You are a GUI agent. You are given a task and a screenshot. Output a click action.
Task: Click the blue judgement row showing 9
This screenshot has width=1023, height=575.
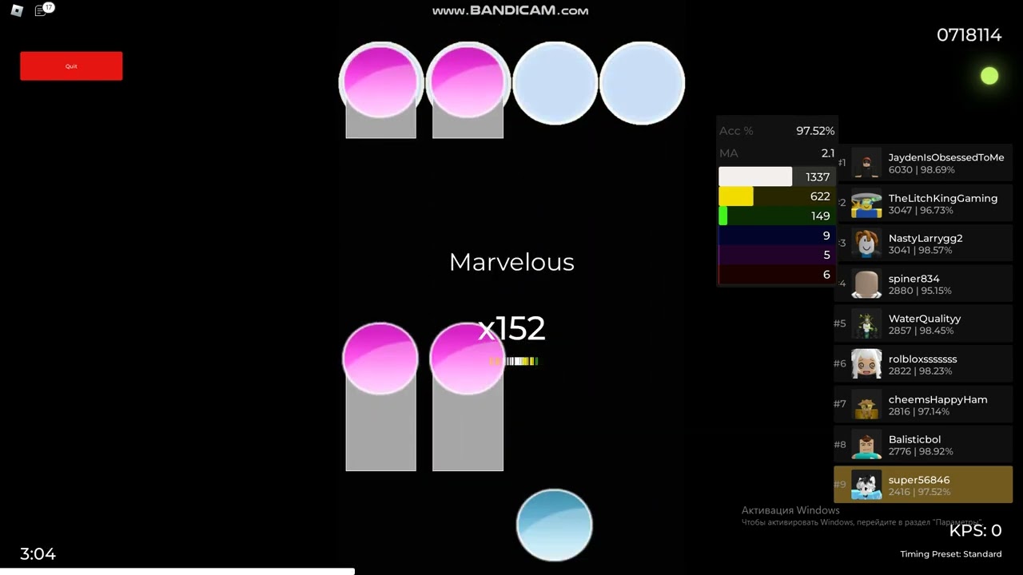pos(777,236)
